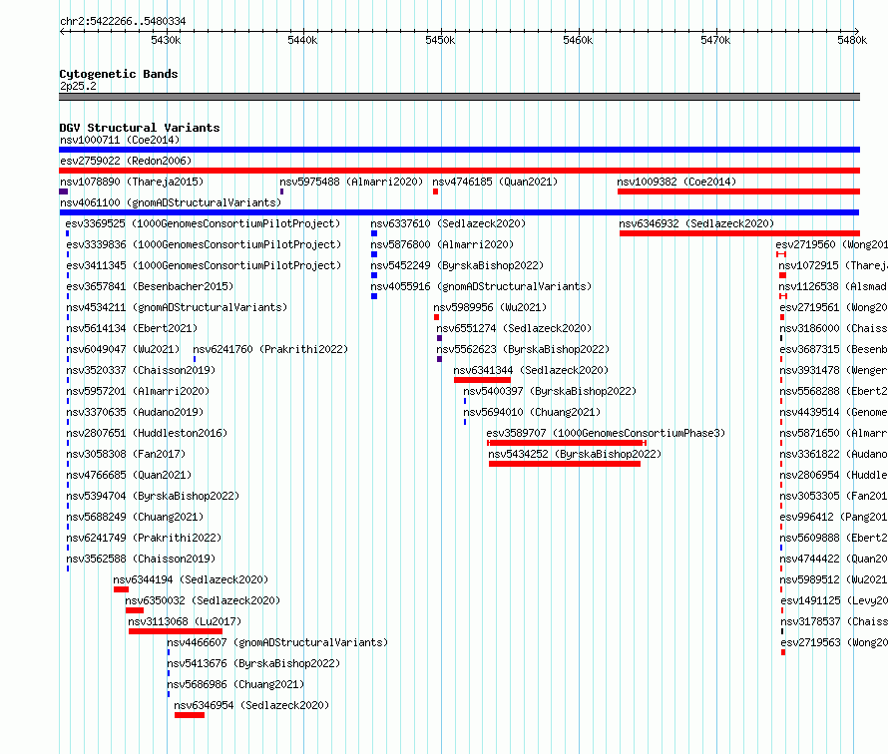Open nsv4534211 (gnomADStructuralVariants) label
This screenshot has width=888, height=754.
coord(177,307)
